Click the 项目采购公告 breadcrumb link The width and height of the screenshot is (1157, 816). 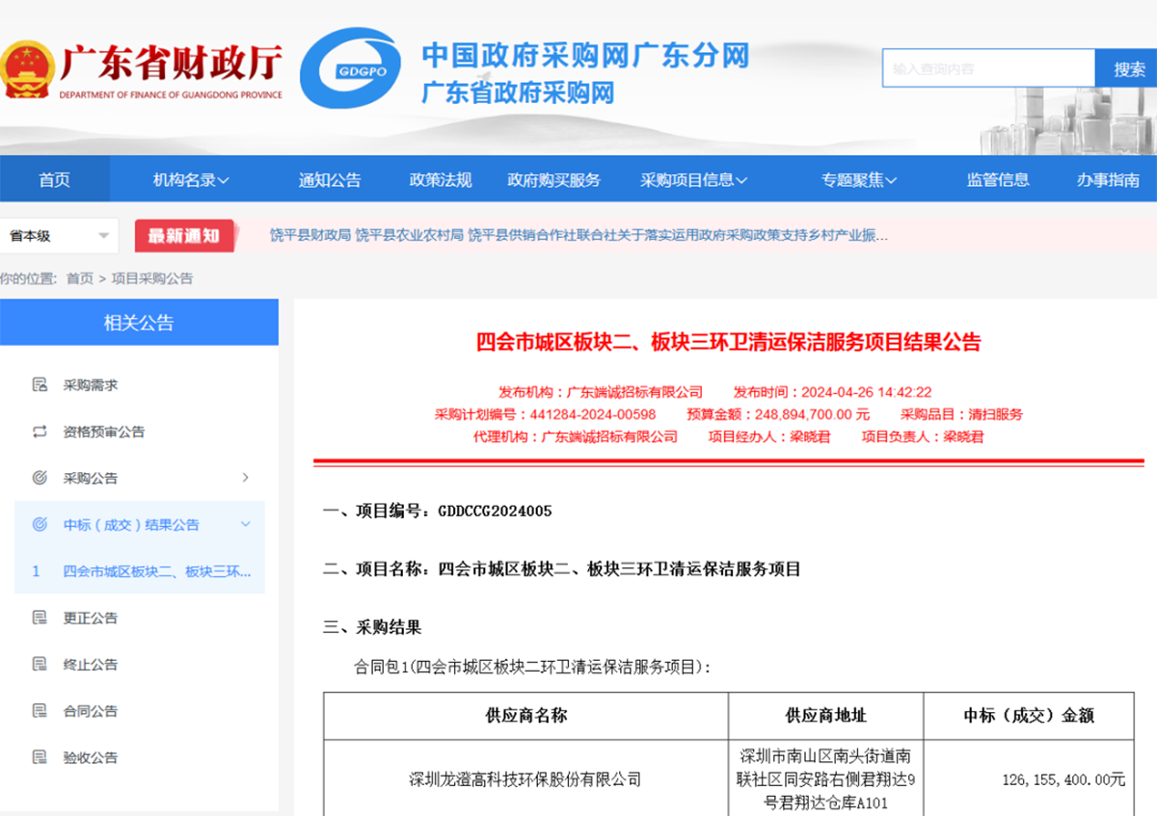(152, 278)
